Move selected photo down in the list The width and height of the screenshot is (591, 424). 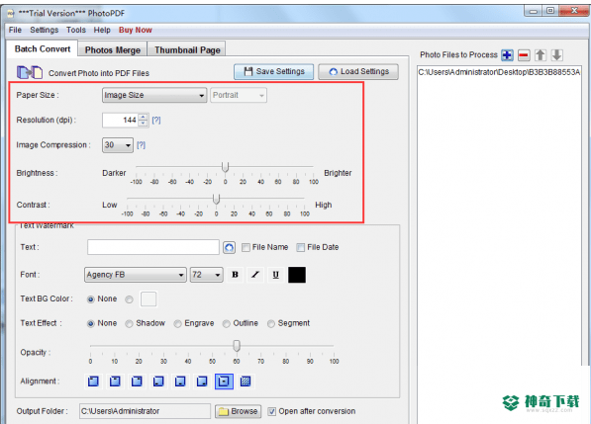(x=557, y=55)
